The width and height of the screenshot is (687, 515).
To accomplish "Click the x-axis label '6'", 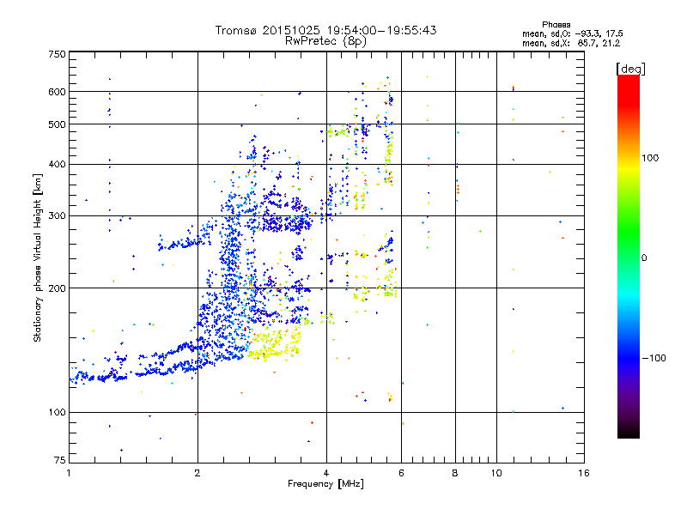I will [401, 473].
